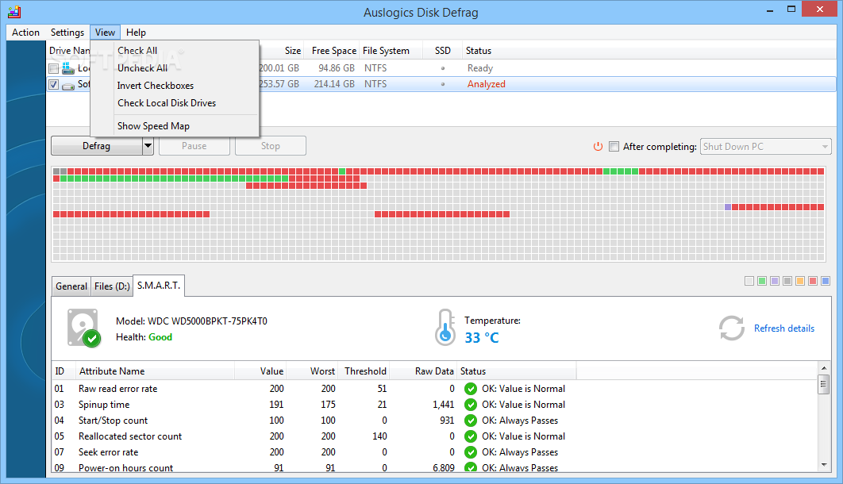
Task: Click the Pause button
Action: pos(194,145)
